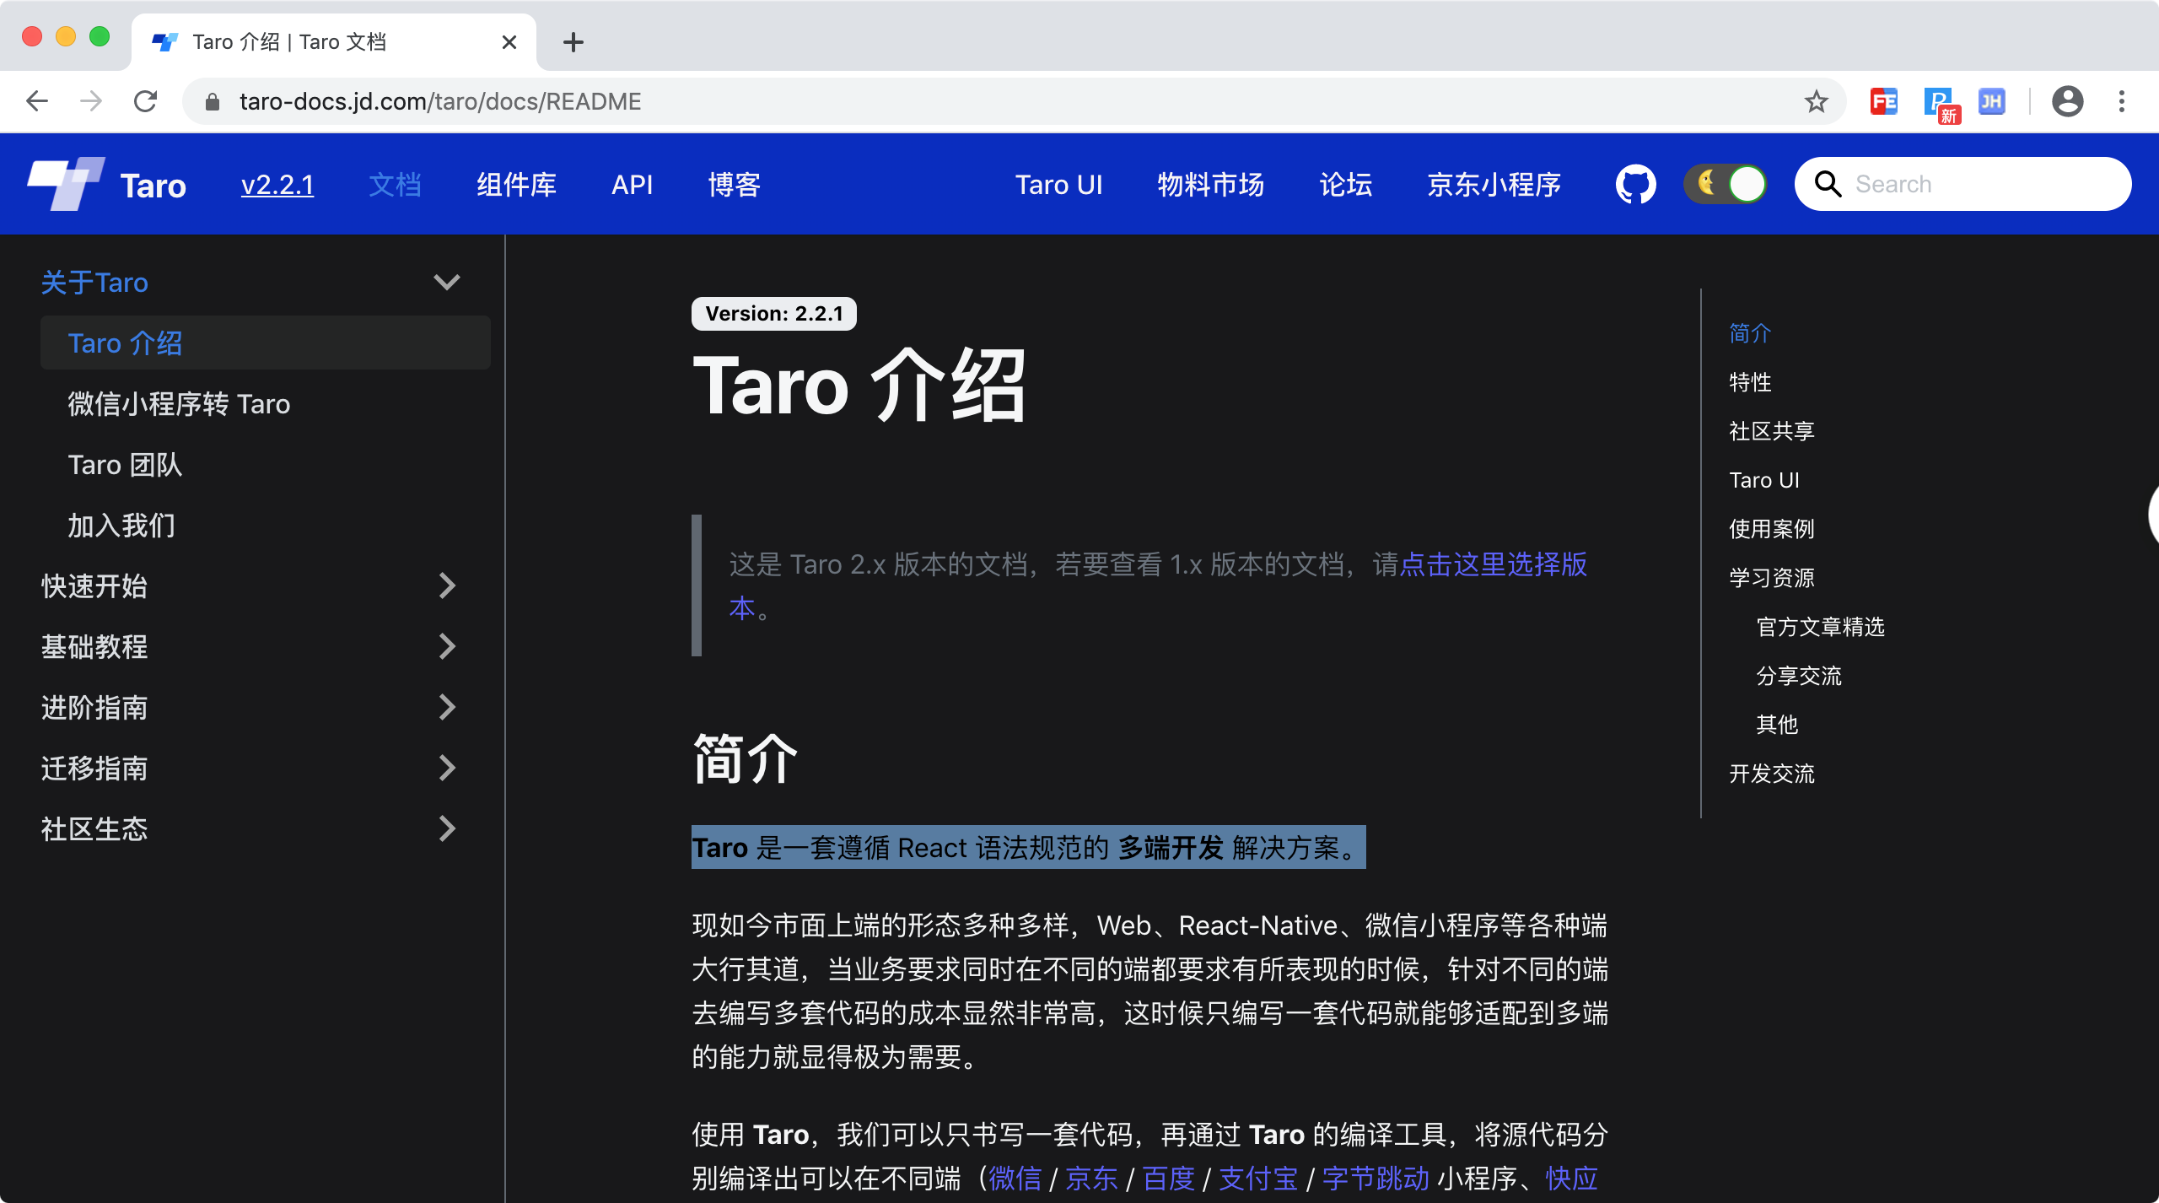Open the GitHub repository icon
Image resolution: width=2159 pixels, height=1203 pixels.
pyautogui.click(x=1635, y=184)
